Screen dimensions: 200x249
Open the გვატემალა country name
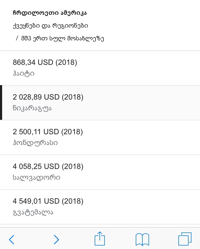coord(33,212)
